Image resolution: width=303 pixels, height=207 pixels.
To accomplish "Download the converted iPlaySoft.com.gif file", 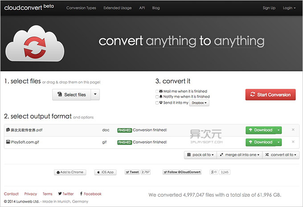I will tap(261, 142).
